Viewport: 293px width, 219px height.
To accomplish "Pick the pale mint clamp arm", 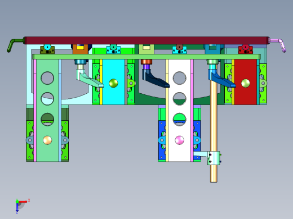I will coord(90,79).
